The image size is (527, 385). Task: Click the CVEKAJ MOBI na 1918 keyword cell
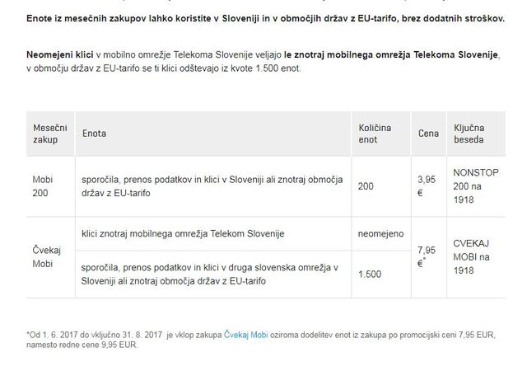476,257
